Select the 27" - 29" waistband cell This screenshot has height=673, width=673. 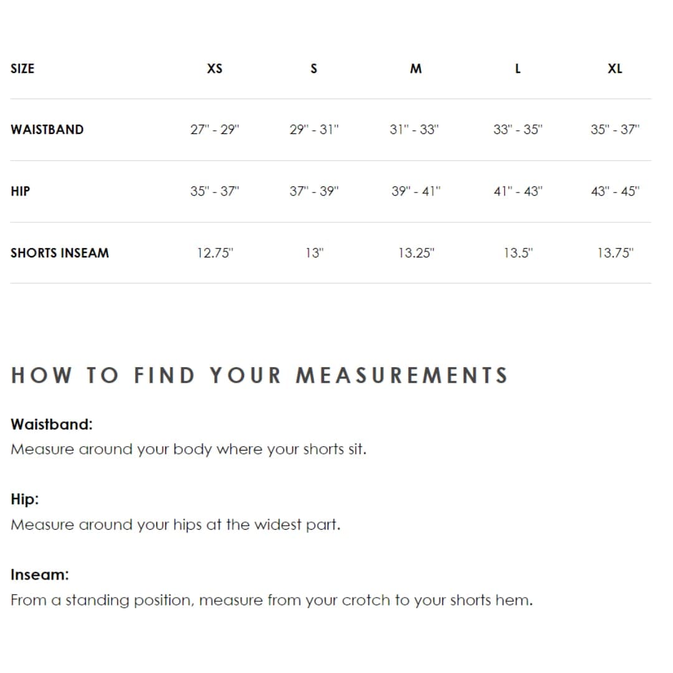[214, 130]
